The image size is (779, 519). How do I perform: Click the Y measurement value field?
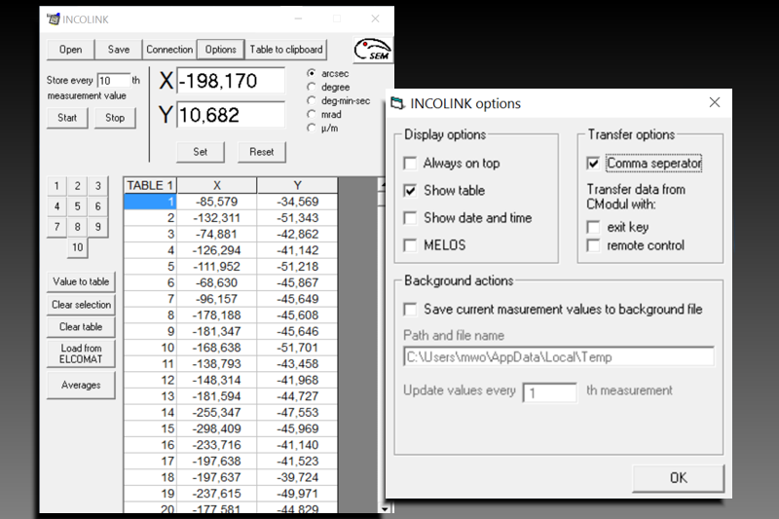coord(231,115)
